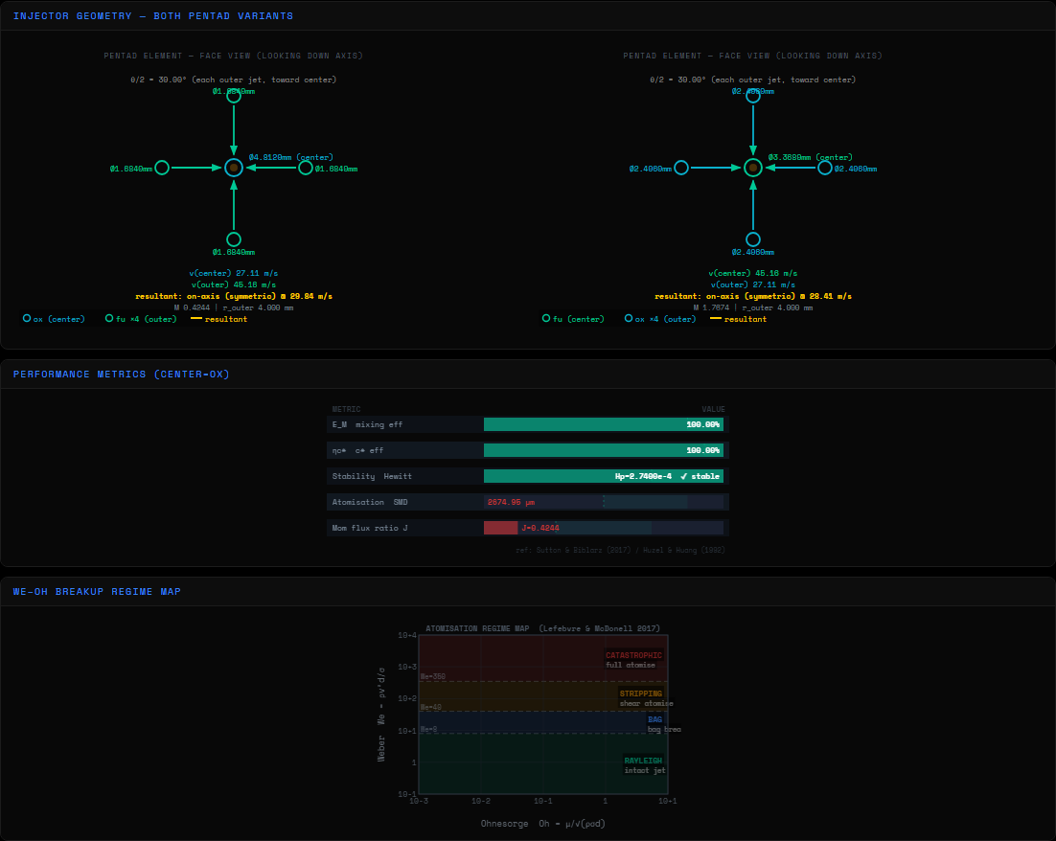Screen dimensions: 1056x841
Task: Click the center fu orifice circle labeled Ø3.3680mm
Action: (753, 168)
